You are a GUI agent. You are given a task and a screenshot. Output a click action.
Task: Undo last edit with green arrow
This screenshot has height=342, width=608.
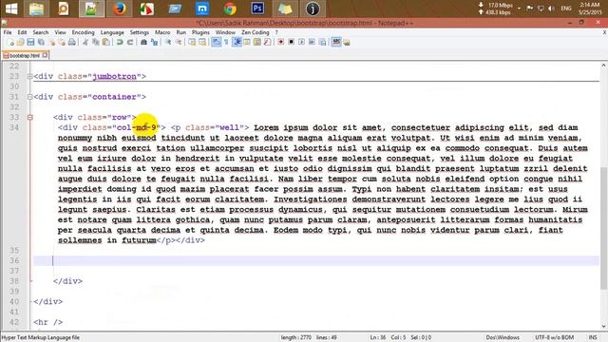[x=120, y=42]
